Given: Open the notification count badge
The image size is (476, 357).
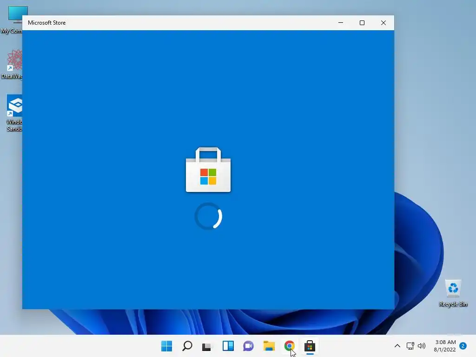Looking at the screenshot, I should (x=463, y=346).
